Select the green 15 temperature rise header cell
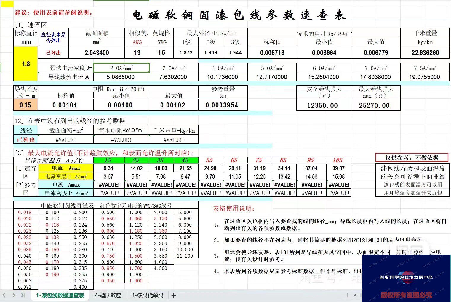 coord(108,160)
